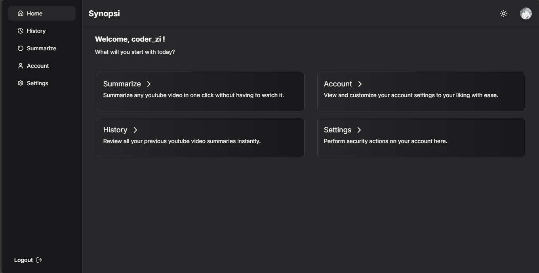Click 'What will you start with today?' text

click(135, 52)
